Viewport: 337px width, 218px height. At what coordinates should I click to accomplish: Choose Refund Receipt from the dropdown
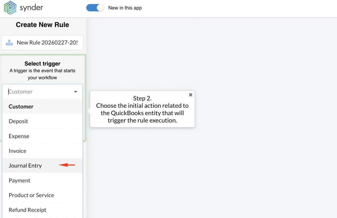27,210
